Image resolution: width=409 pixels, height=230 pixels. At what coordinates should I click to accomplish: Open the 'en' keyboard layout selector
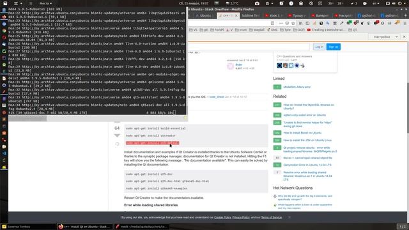(x=376, y=3)
